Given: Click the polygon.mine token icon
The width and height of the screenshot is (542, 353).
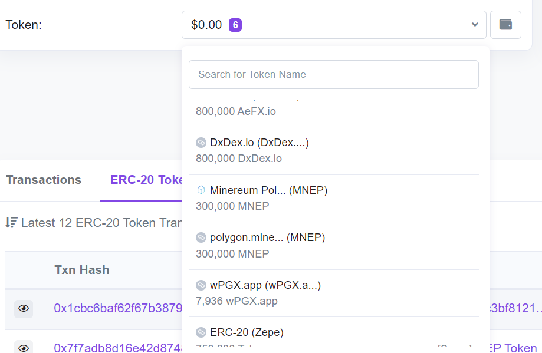Looking at the screenshot, I should [201, 237].
